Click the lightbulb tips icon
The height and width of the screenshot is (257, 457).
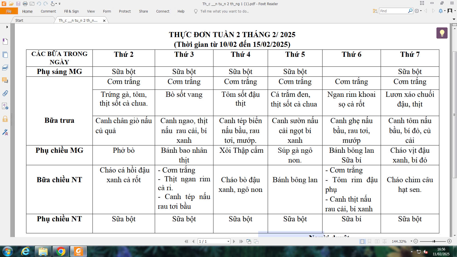click(x=442, y=33)
